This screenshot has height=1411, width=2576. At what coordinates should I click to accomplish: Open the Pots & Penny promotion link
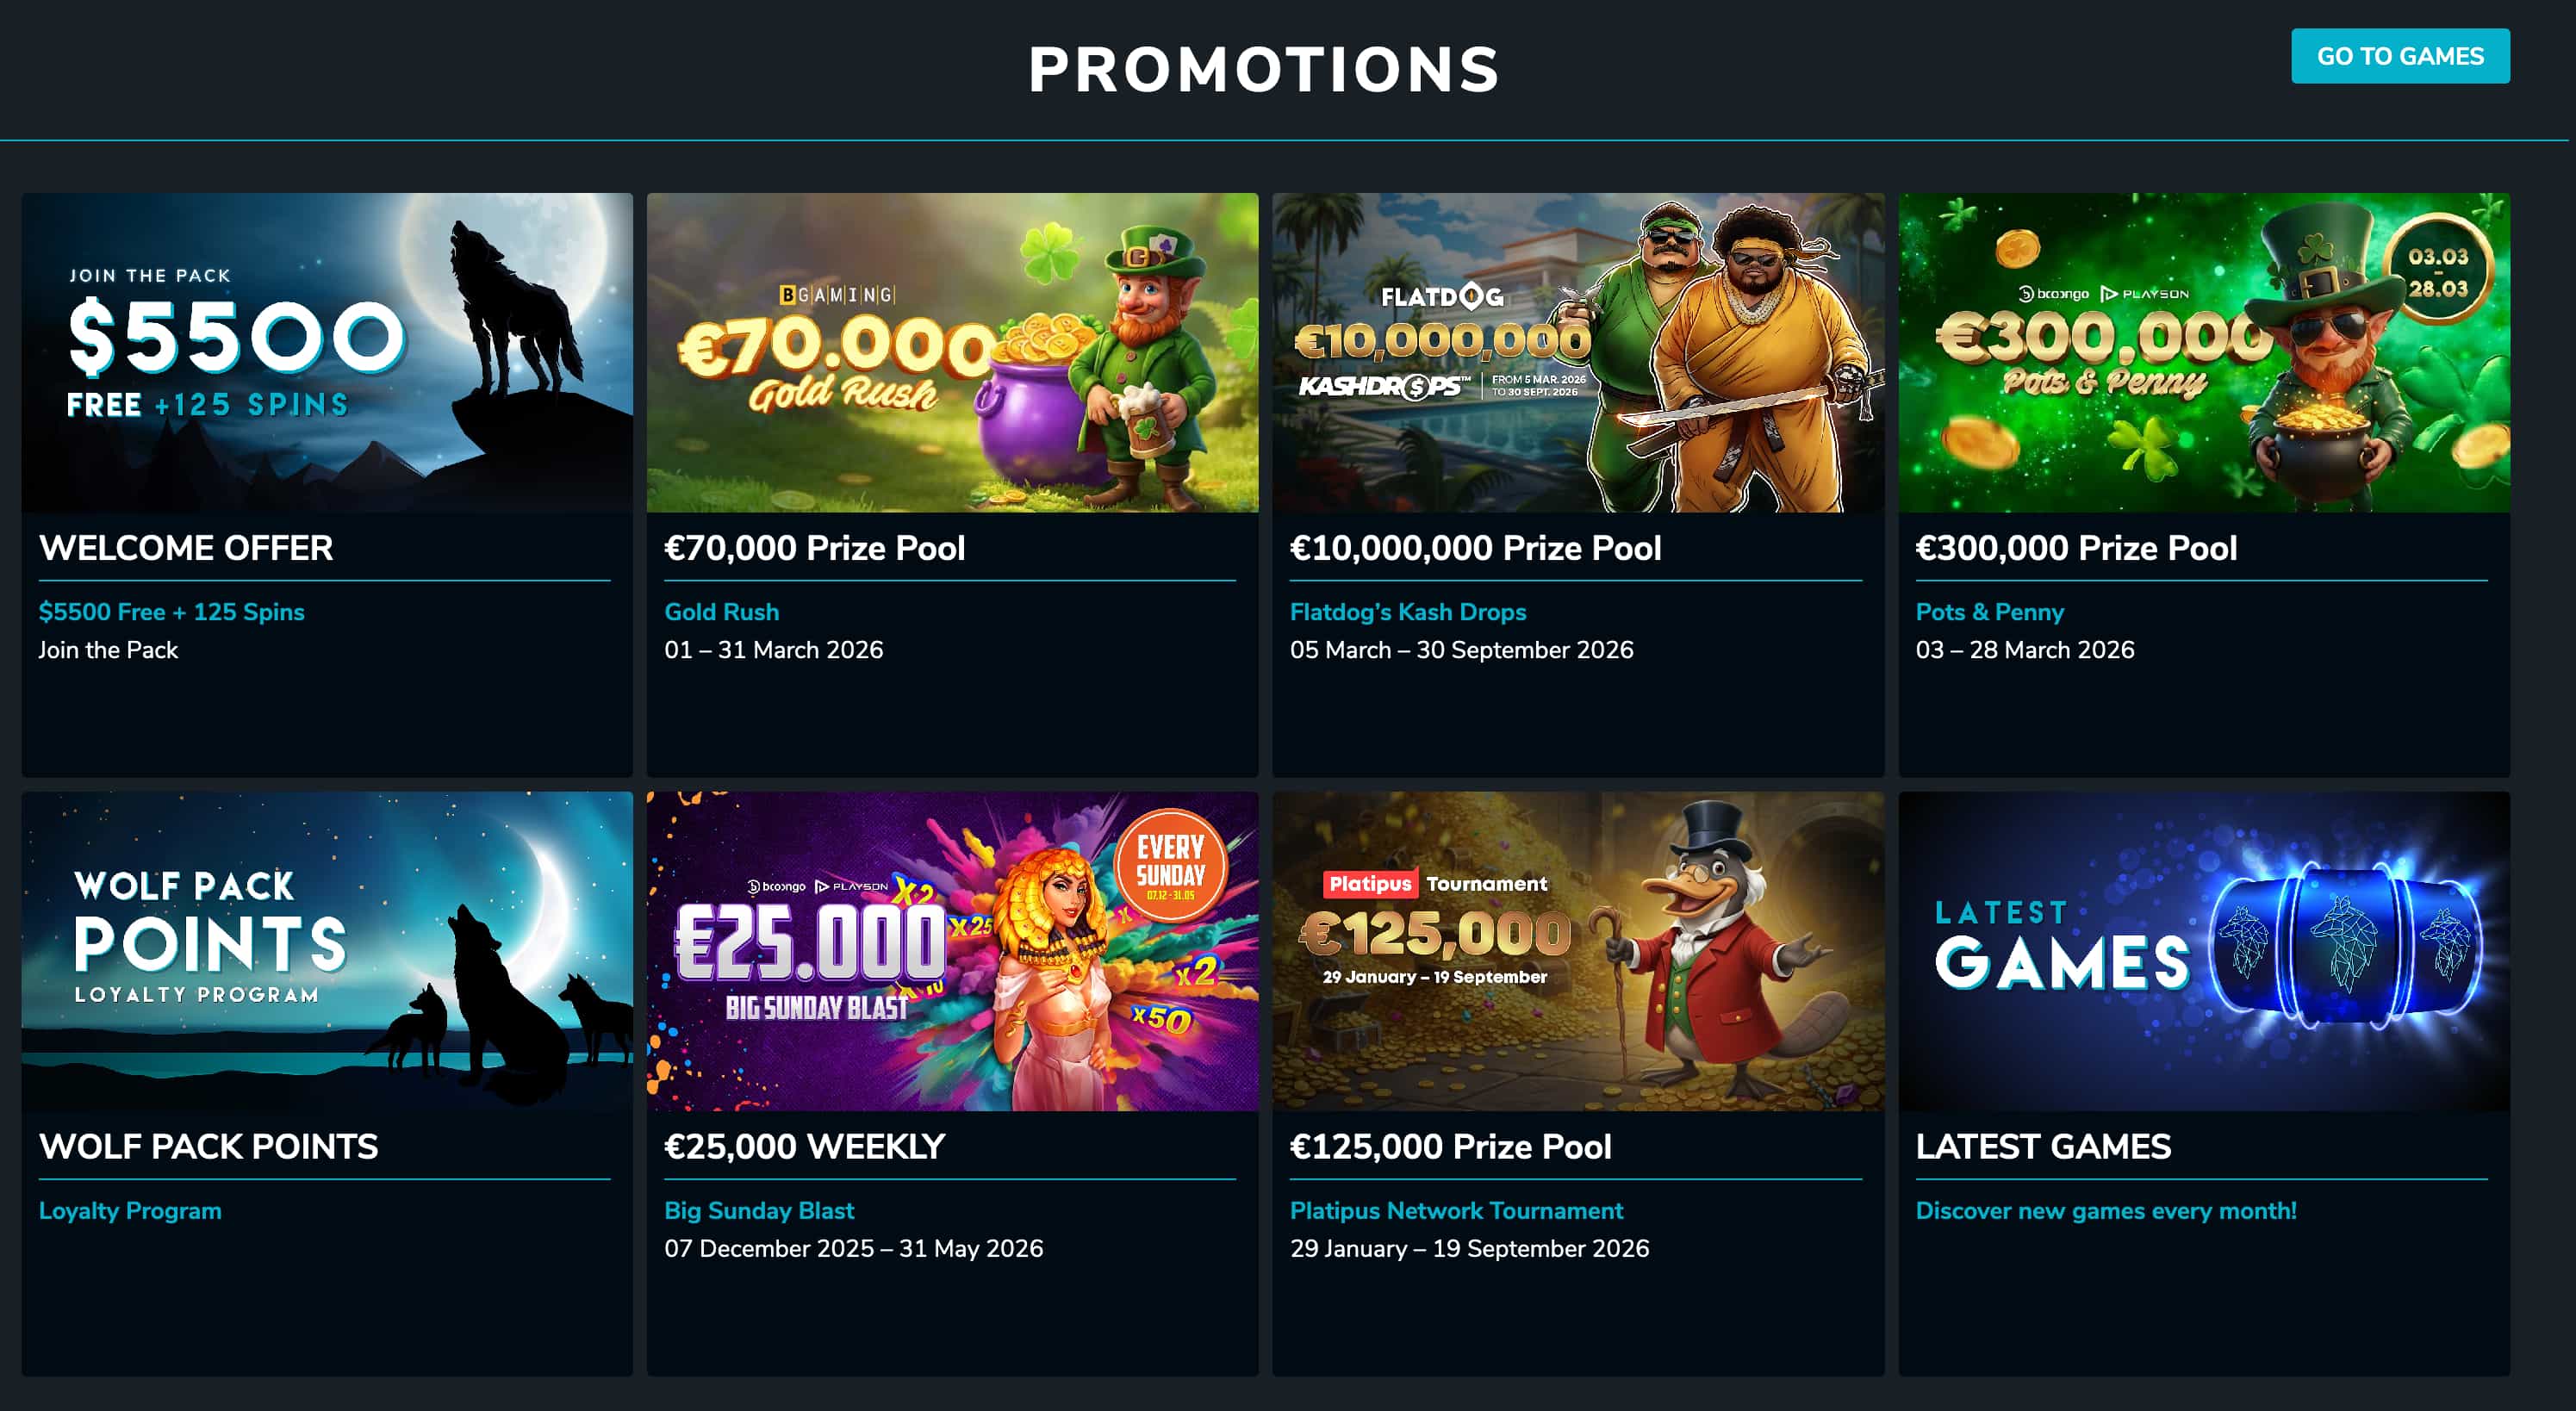[1989, 611]
